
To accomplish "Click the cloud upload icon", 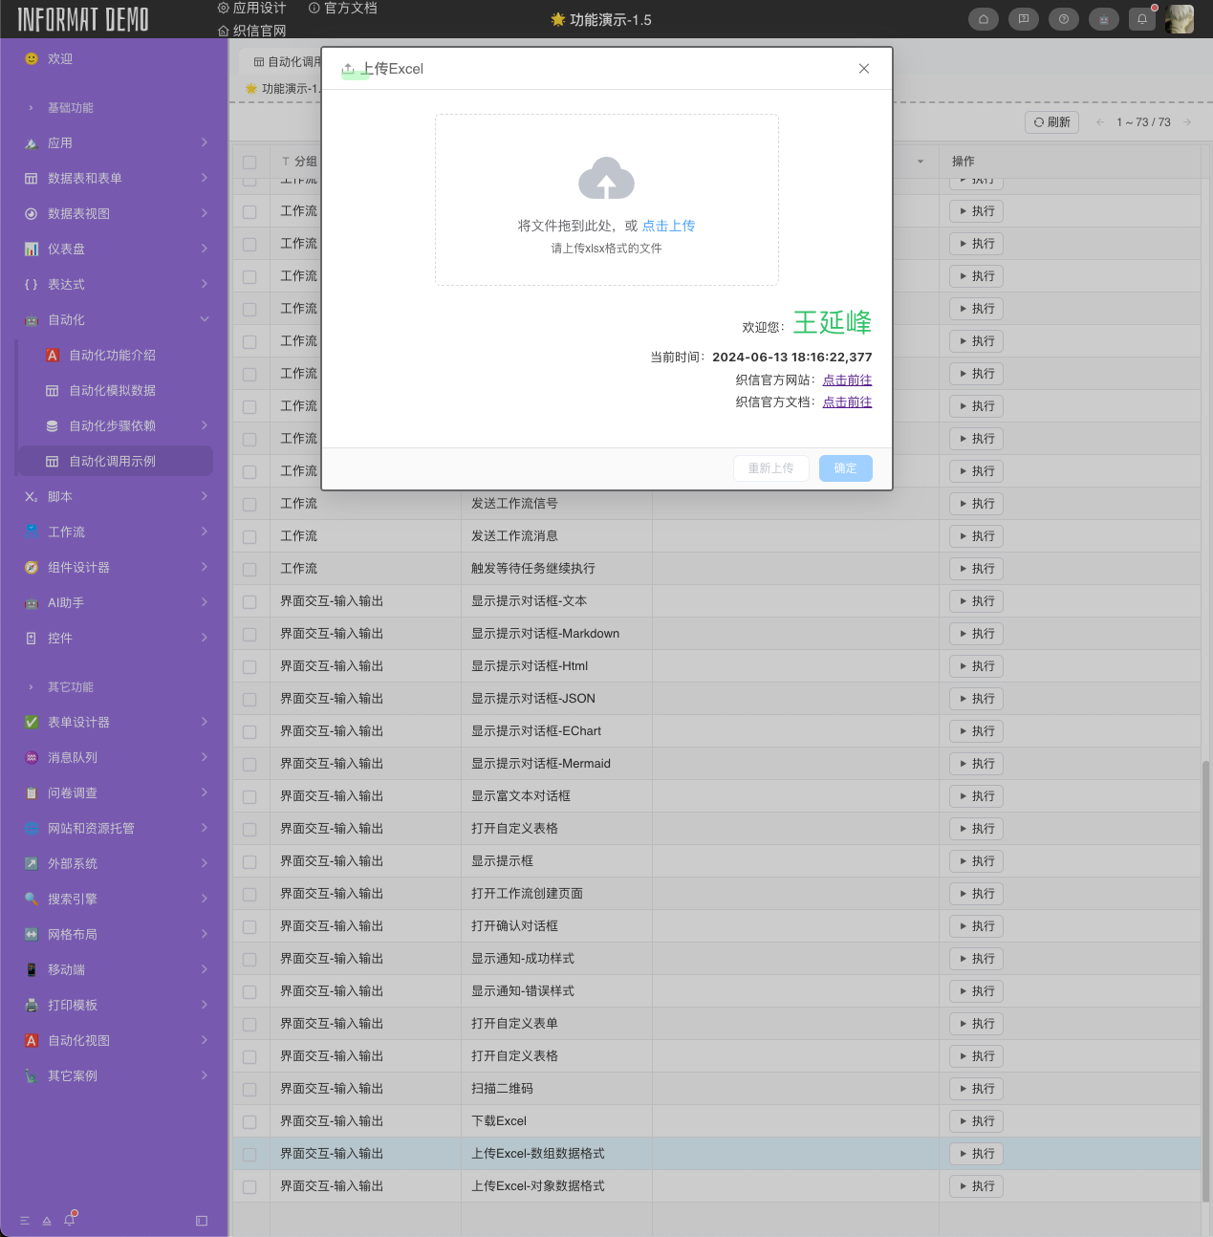I will [606, 179].
